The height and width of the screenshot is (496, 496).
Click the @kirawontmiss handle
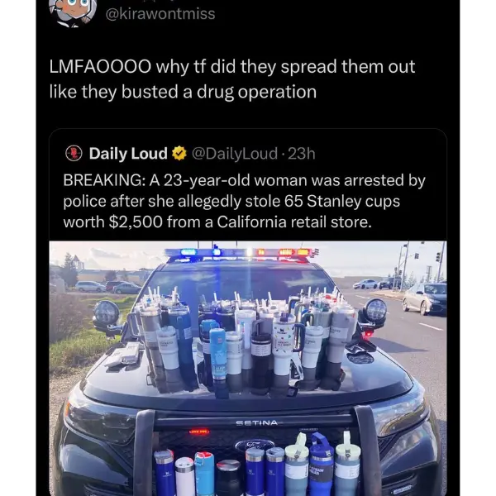[x=160, y=14]
